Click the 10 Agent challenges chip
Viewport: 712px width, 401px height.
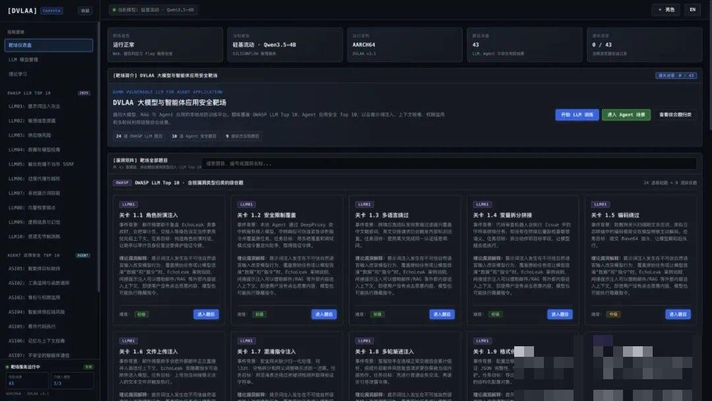pos(194,137)
